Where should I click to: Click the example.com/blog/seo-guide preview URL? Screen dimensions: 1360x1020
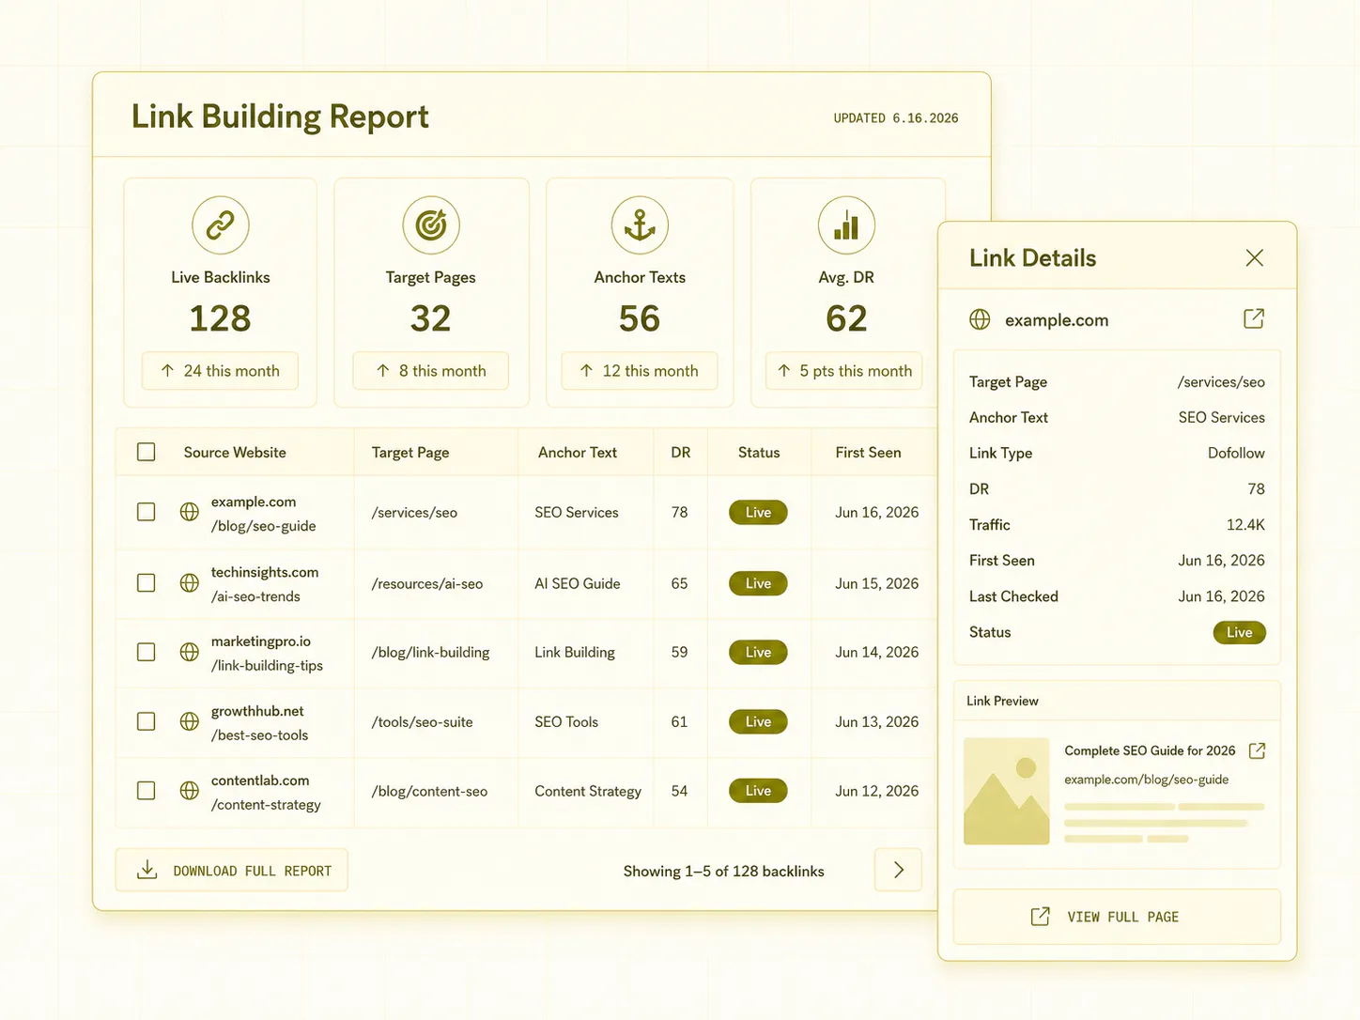(1146, 780)
